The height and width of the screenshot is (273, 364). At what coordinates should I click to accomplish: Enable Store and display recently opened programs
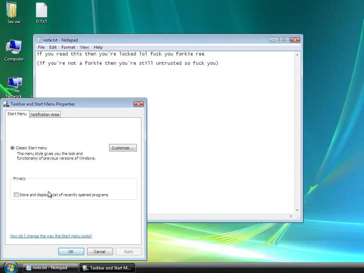pos(16,195)
